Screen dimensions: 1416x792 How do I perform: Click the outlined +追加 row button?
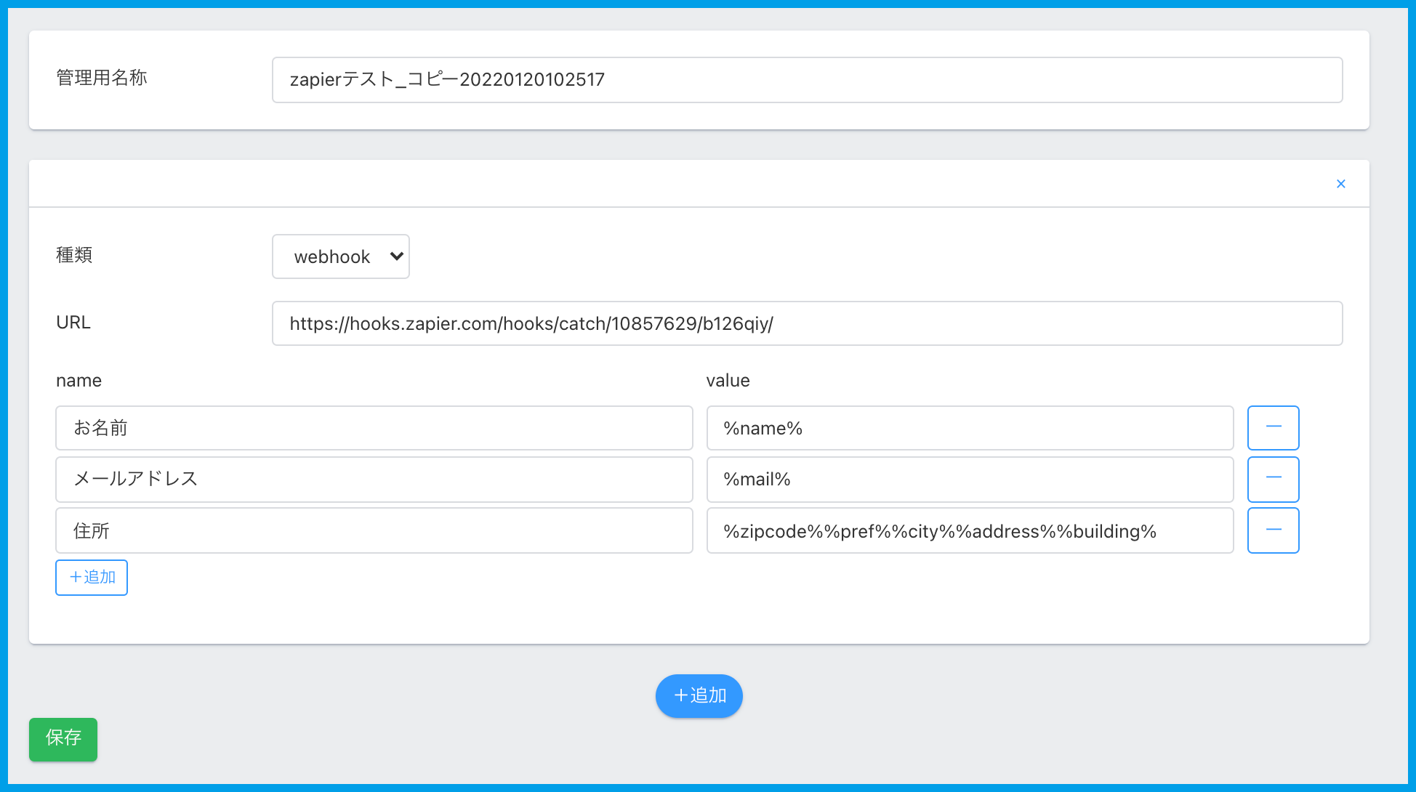92,577
